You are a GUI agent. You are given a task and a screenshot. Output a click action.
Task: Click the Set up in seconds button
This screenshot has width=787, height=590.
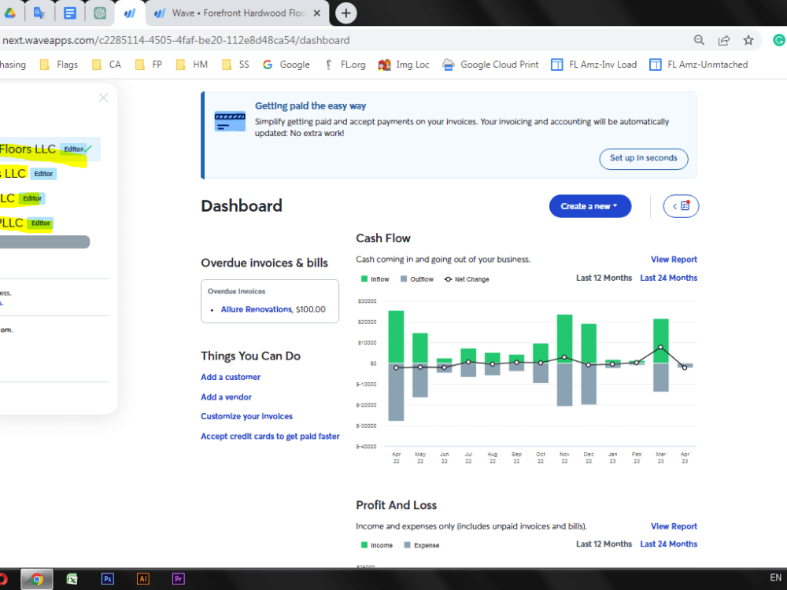(644, 159)
